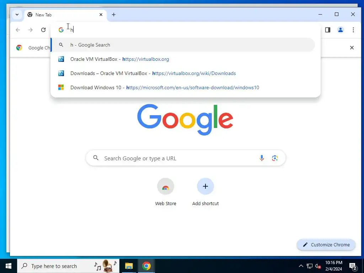Reload the current page
364x273 pixels.
pos(43,30)
